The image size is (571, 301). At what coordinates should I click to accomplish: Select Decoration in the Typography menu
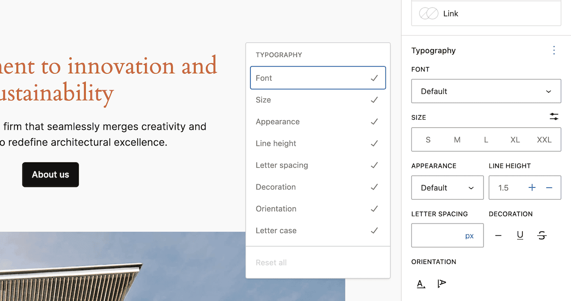click(317, 187)
